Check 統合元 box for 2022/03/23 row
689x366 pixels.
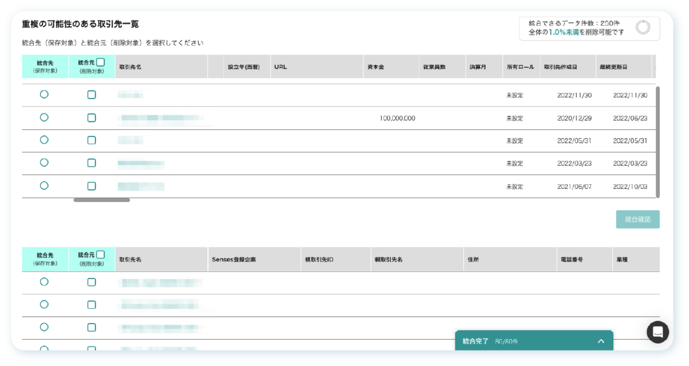coord(91,163)
